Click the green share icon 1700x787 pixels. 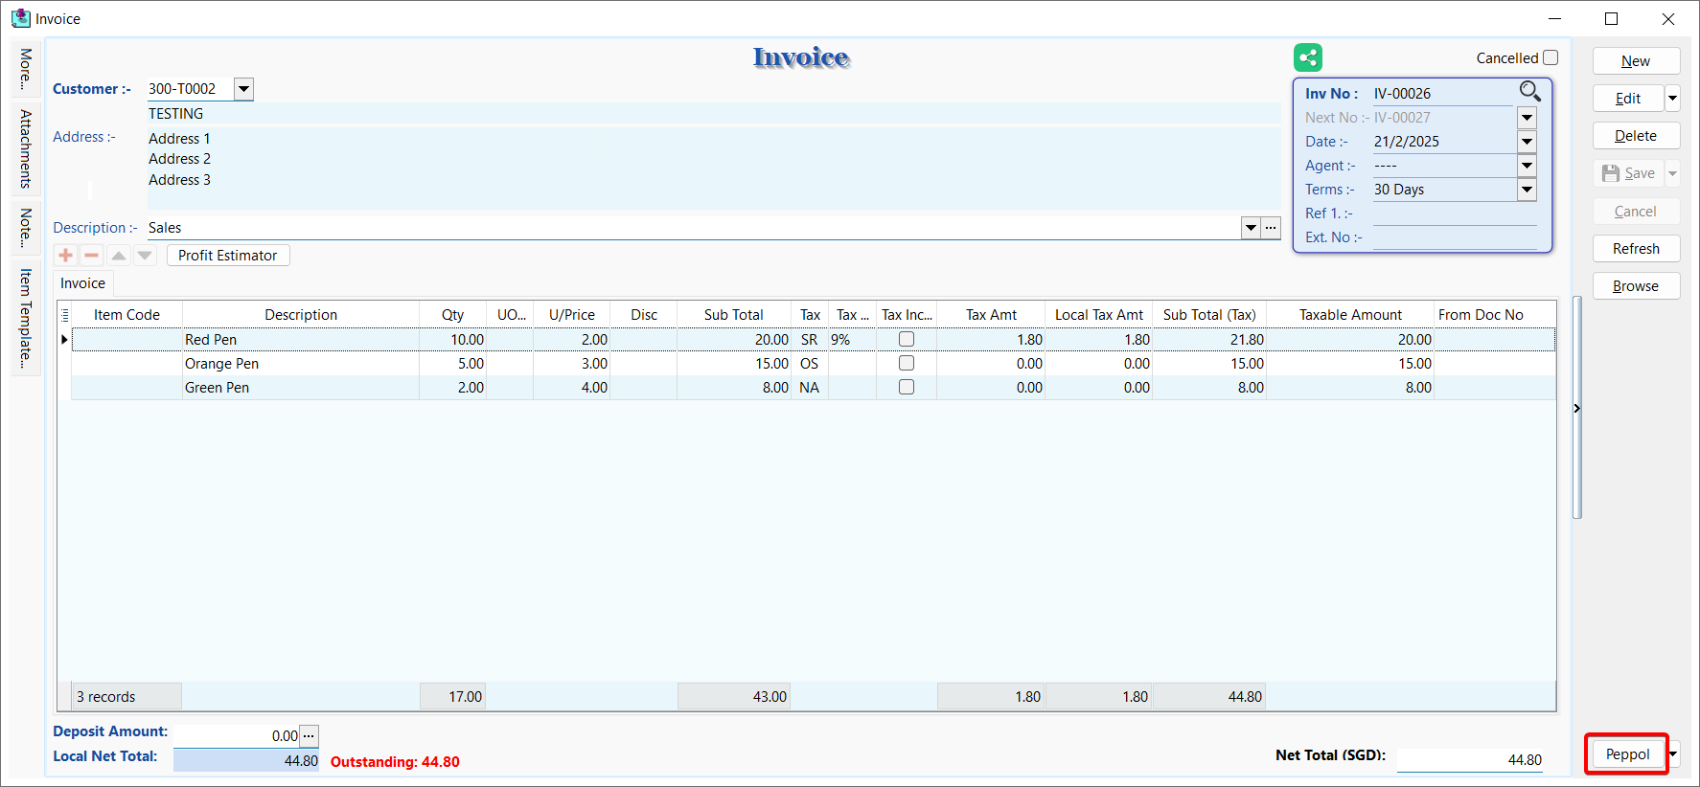pyautogui.click(x=1307, y=57)
